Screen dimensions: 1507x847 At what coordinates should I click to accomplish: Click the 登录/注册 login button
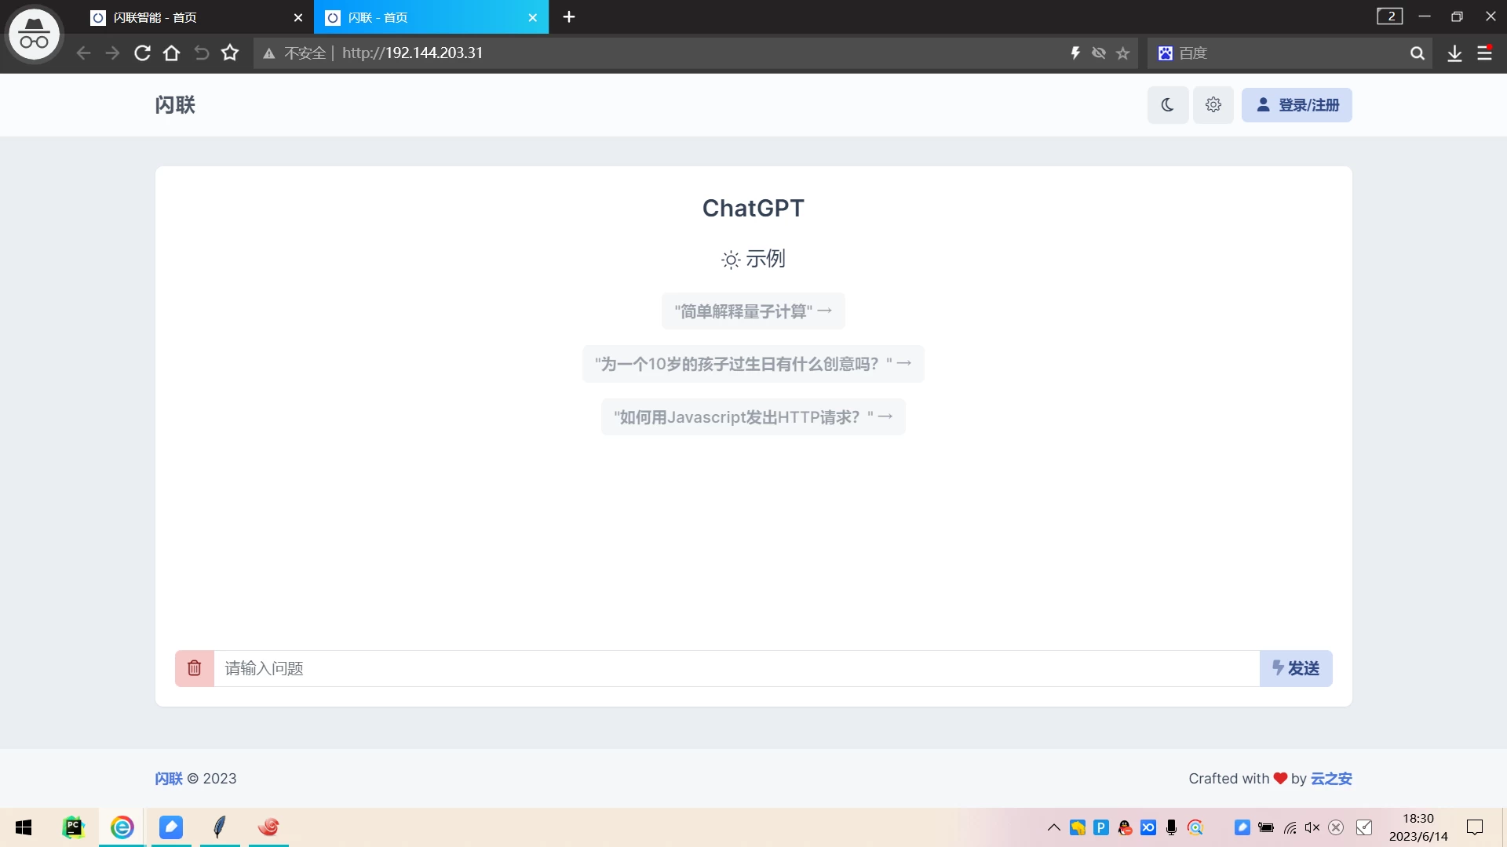point(1297,105)
